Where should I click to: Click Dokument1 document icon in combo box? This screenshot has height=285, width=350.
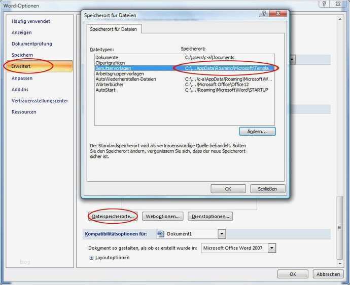[161, 233]
